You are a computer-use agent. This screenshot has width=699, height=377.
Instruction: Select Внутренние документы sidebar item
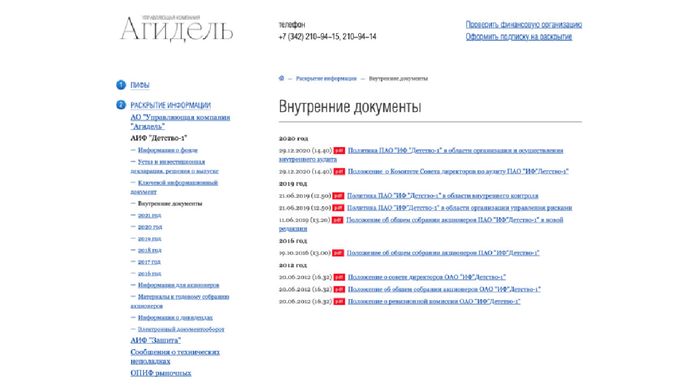pos(170,204)
